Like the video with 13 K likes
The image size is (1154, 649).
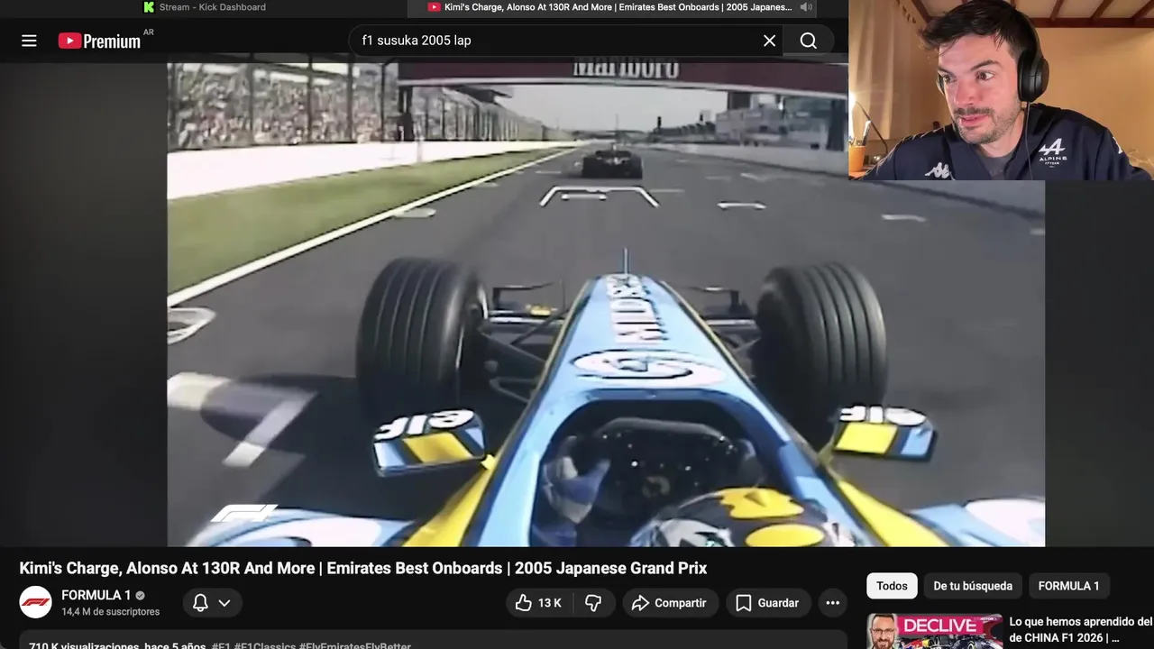[x=538, y=603]
